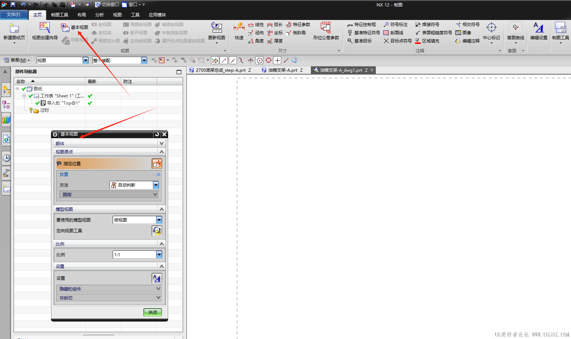The image size is (571, 339).
Task: Open the 要使用的模型视图 俯视图 dropdown
Action: 159,220
